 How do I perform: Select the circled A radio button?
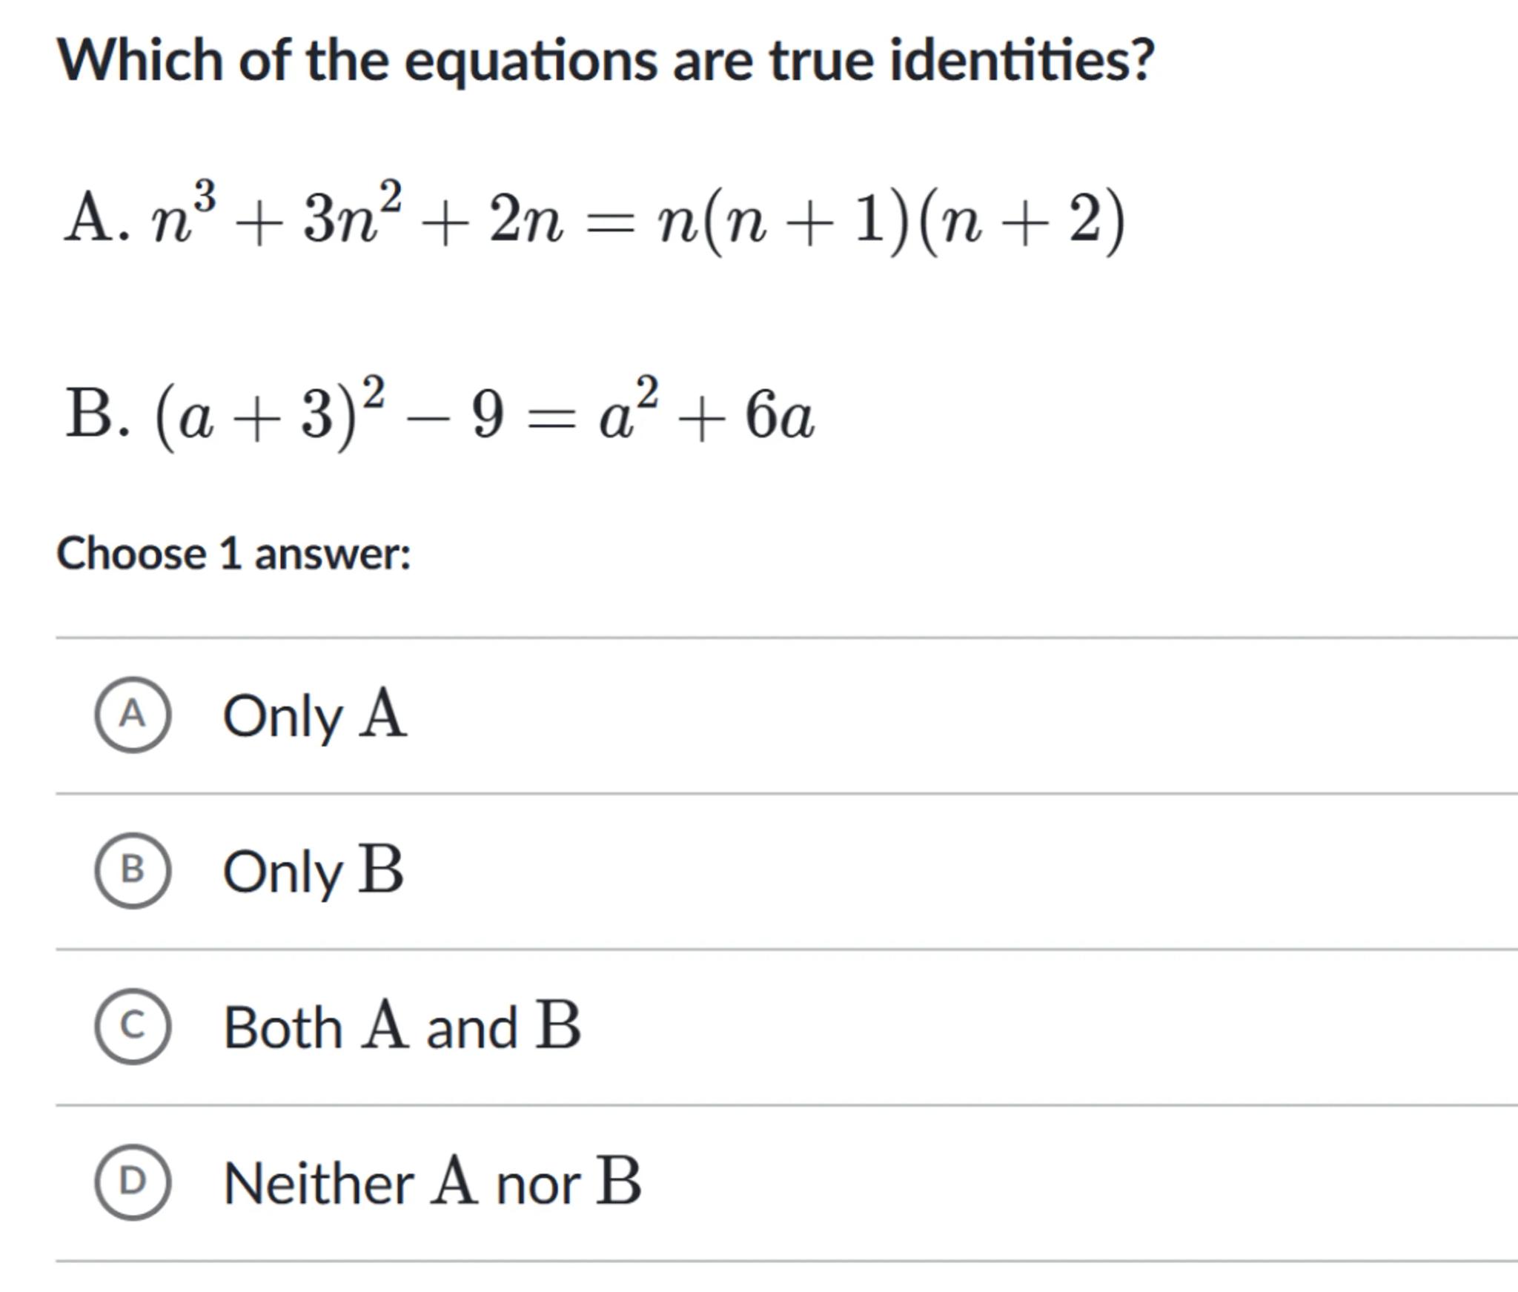coord(132,715)
